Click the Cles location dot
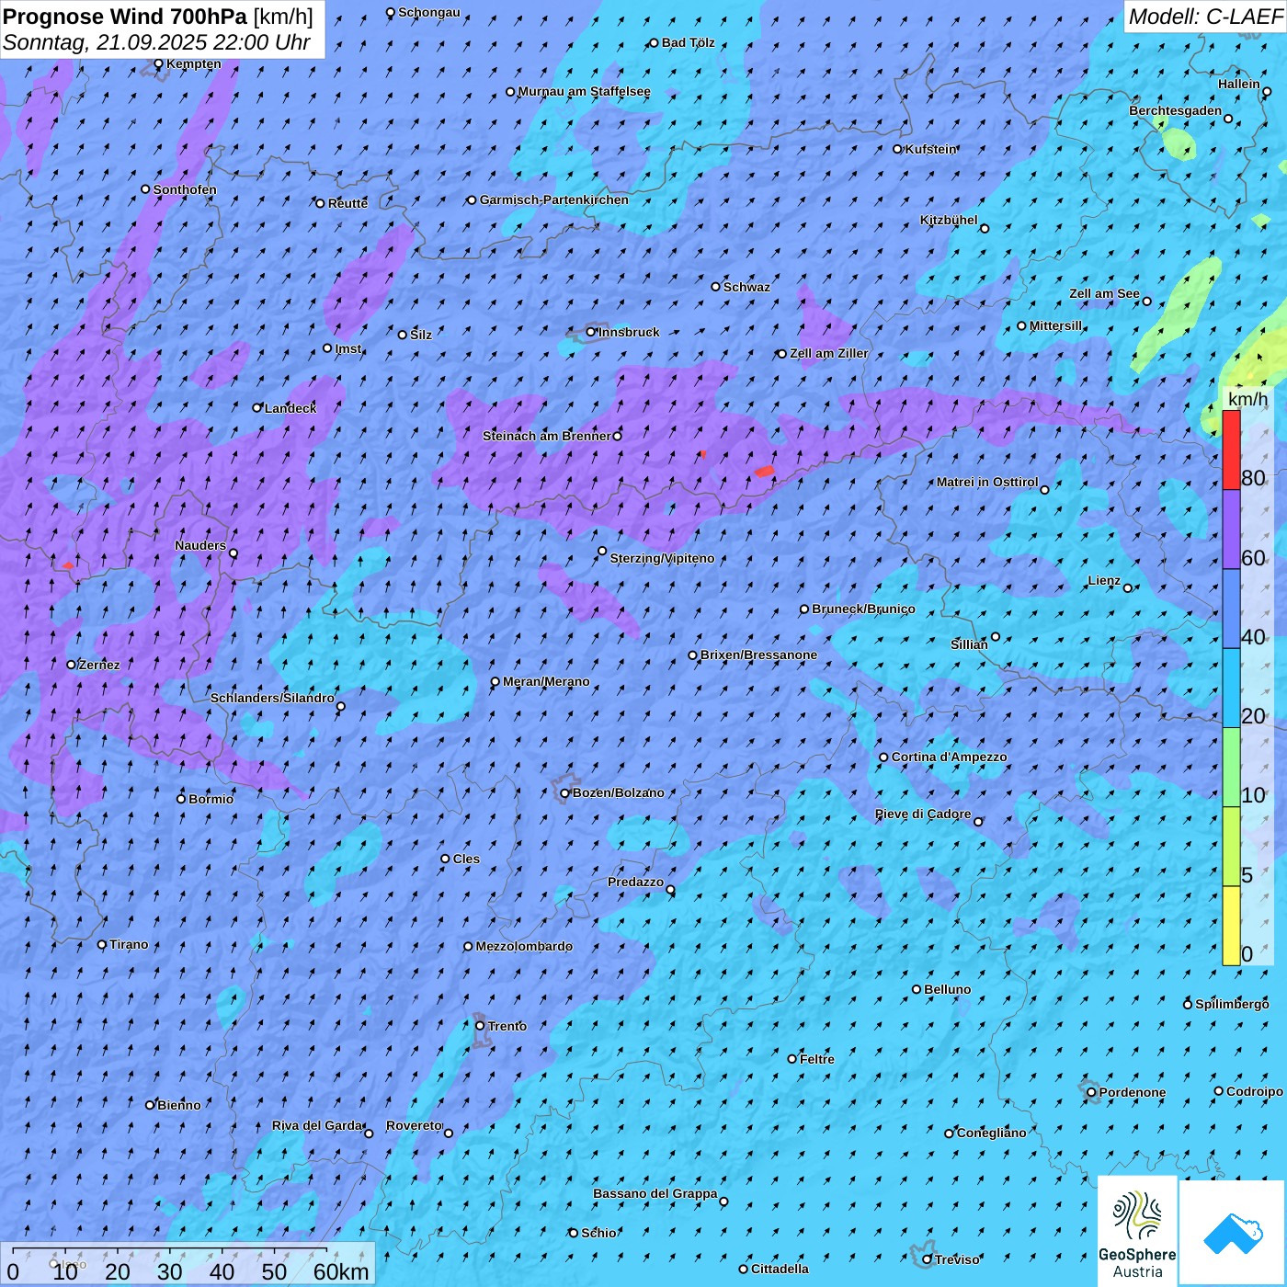Screen dimensions: 1287x1287 coord(445,859)
